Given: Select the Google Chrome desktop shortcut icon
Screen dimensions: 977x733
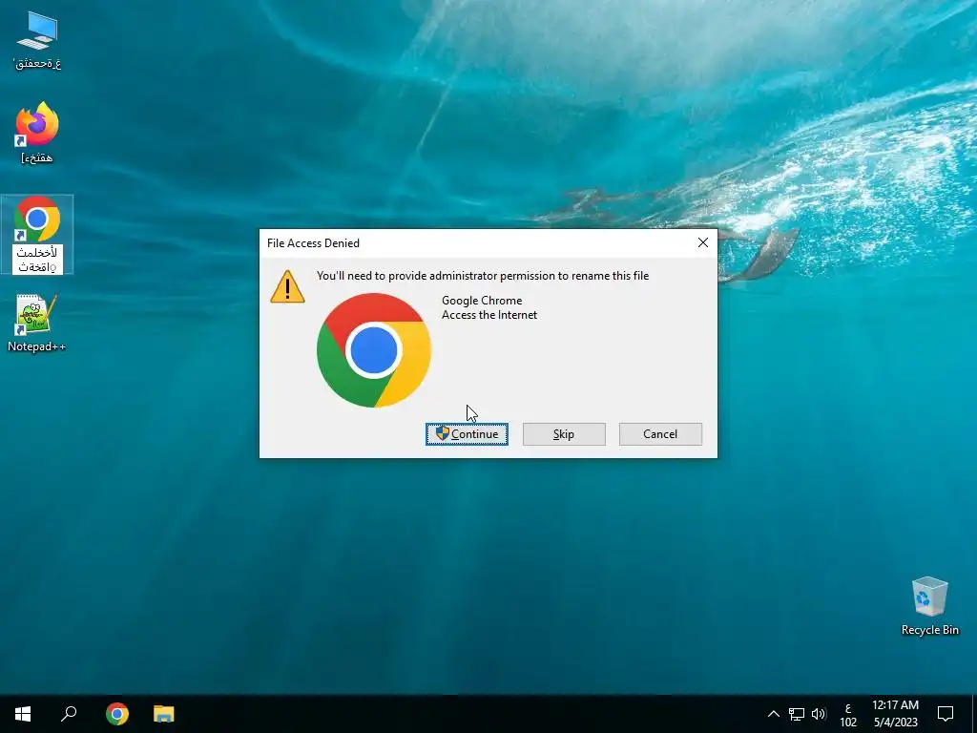Looking at the screenshot, I should pos(37,219).
